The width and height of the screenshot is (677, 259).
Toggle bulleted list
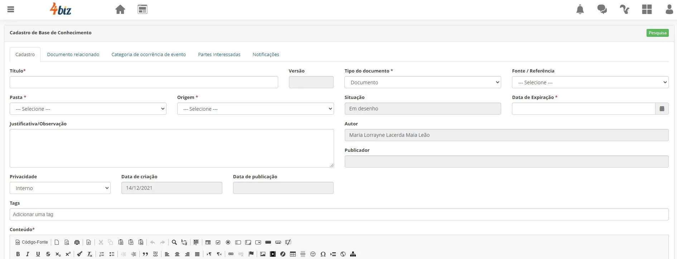pyautogui.click(x=112, y=254)
